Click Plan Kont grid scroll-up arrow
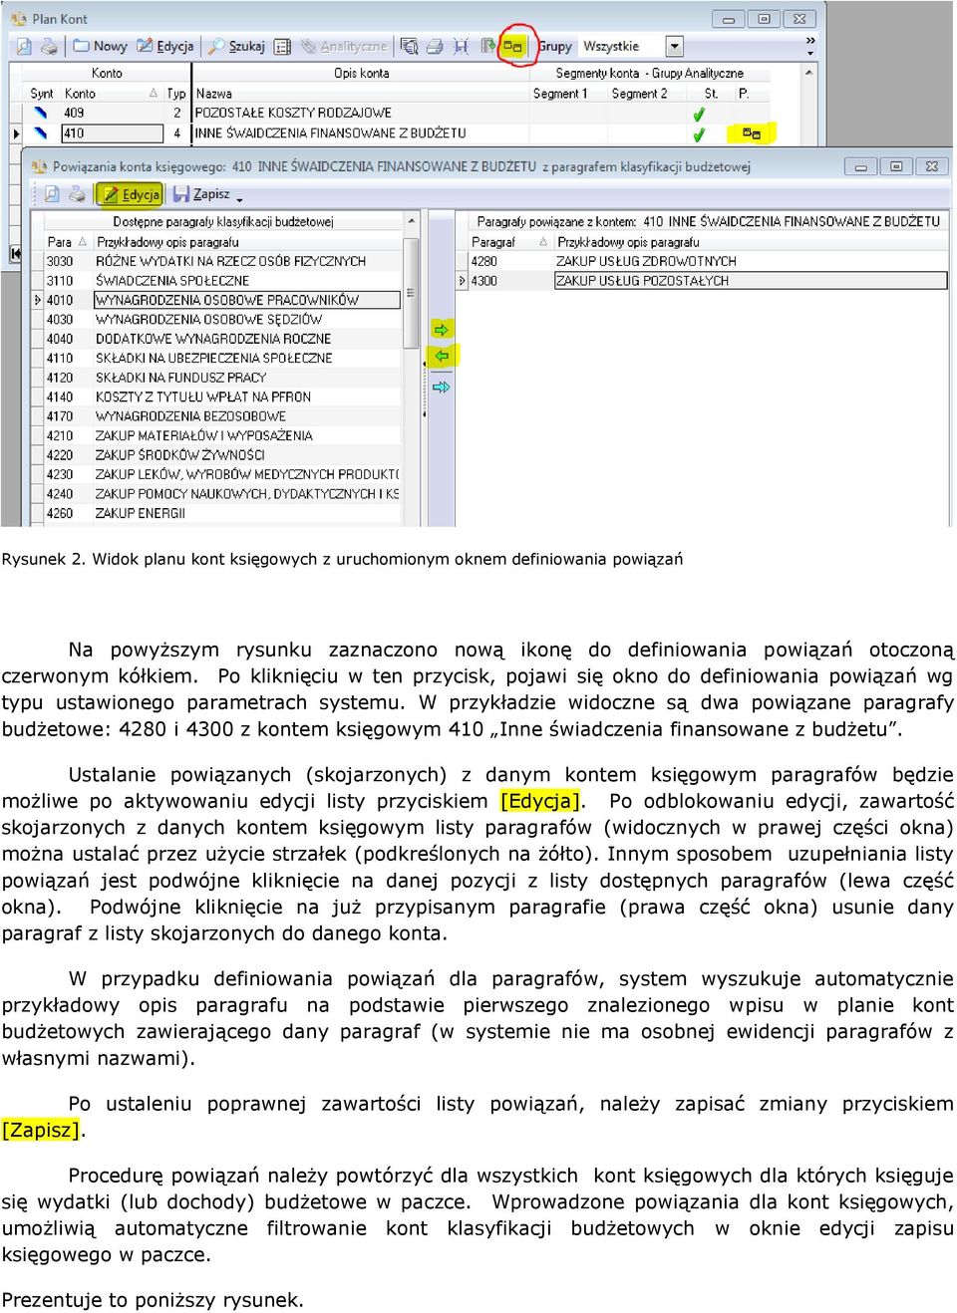This screenshot has height=1313, width=957. (809, 72)
